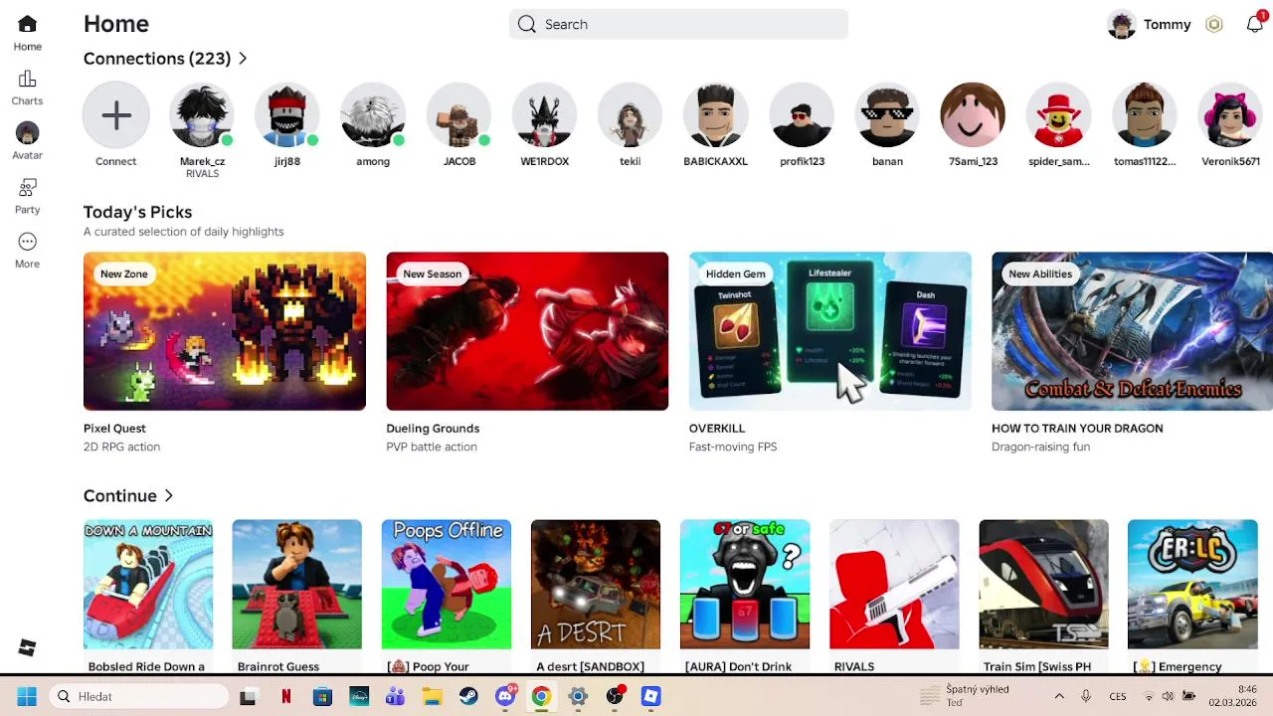Image resolution: width=1273 pixels, height=716 pixels.
Task: Click RIVALS status under Marek_cz
Action: 202,174
